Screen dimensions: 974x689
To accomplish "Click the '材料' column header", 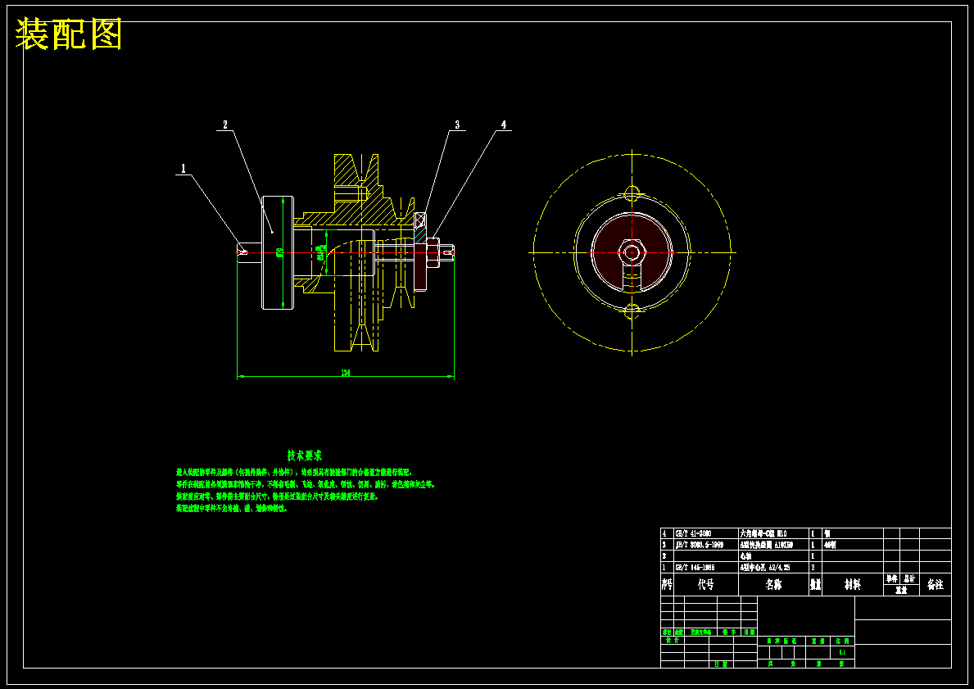I will coord(852,585).
